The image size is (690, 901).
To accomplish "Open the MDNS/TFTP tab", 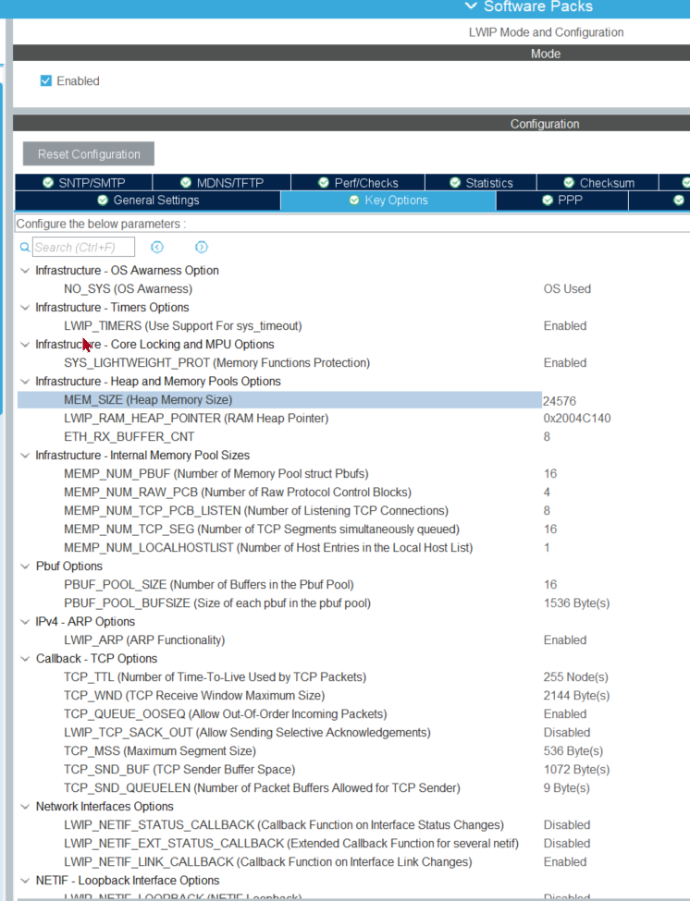I will tap(222, 183).
